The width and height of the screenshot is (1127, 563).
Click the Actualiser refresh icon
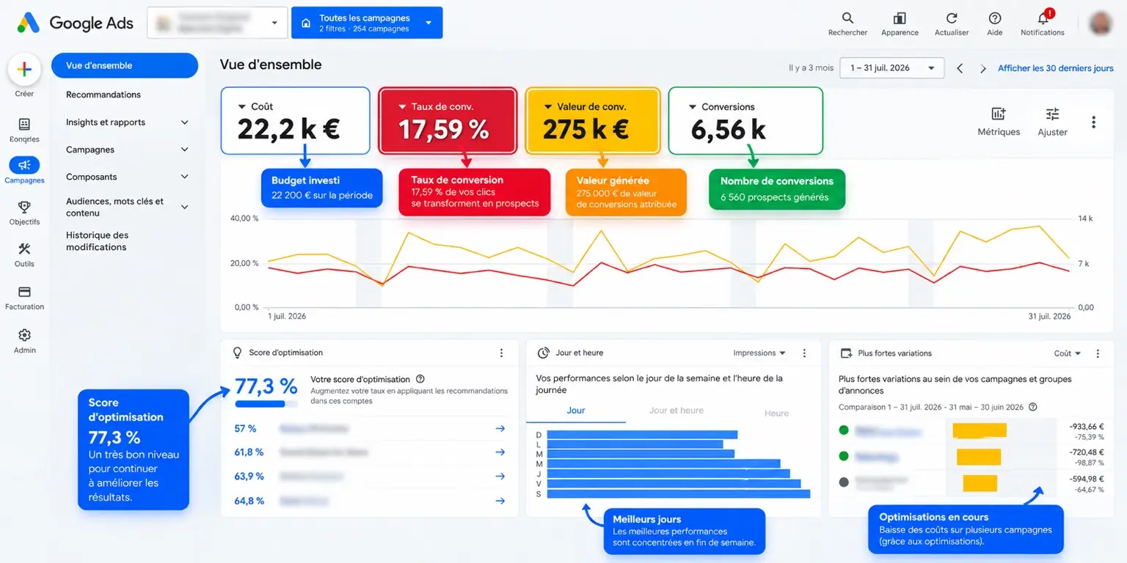click(952, 18)
